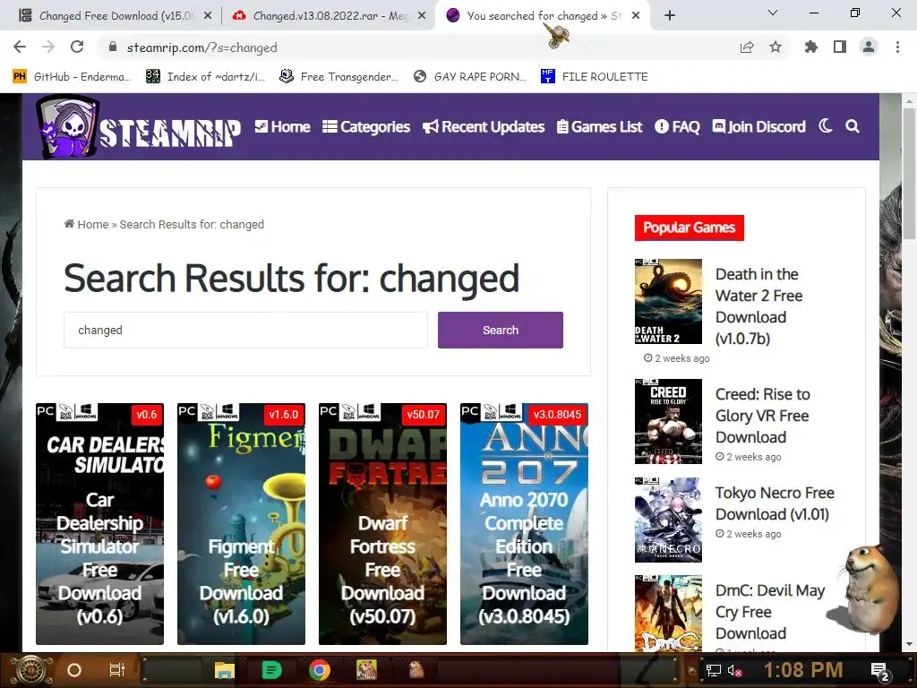Open DmC: Devil May Cry link
The image size is (917, 688).
click(x=769, y=611)
